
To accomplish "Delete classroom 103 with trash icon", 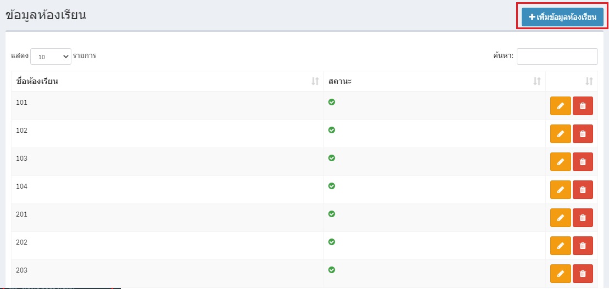I will pos(583,162).
